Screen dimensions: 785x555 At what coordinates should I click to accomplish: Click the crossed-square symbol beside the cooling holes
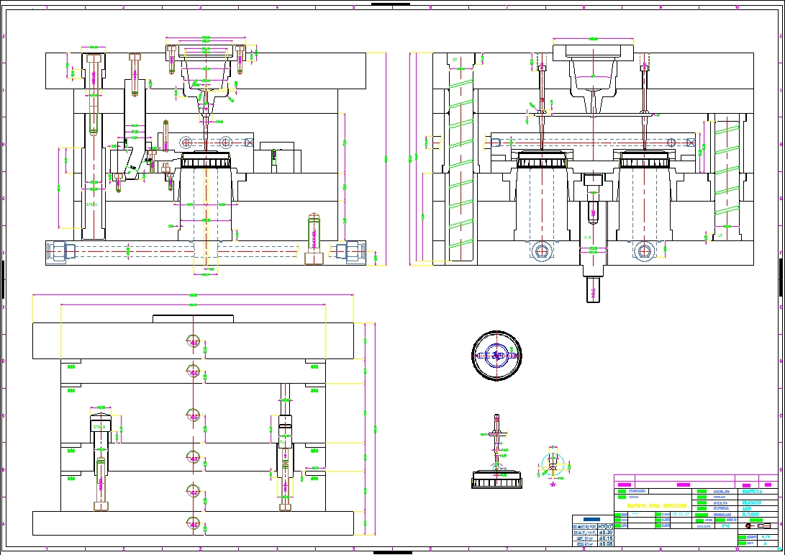[x=249, y=142]
